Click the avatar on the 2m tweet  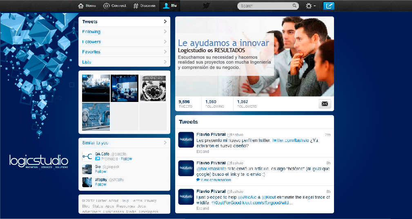click(186, 140)
